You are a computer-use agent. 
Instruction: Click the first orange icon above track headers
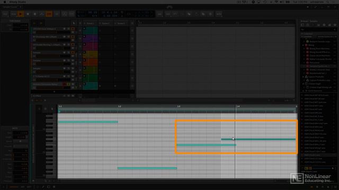(x=34, y=23)
